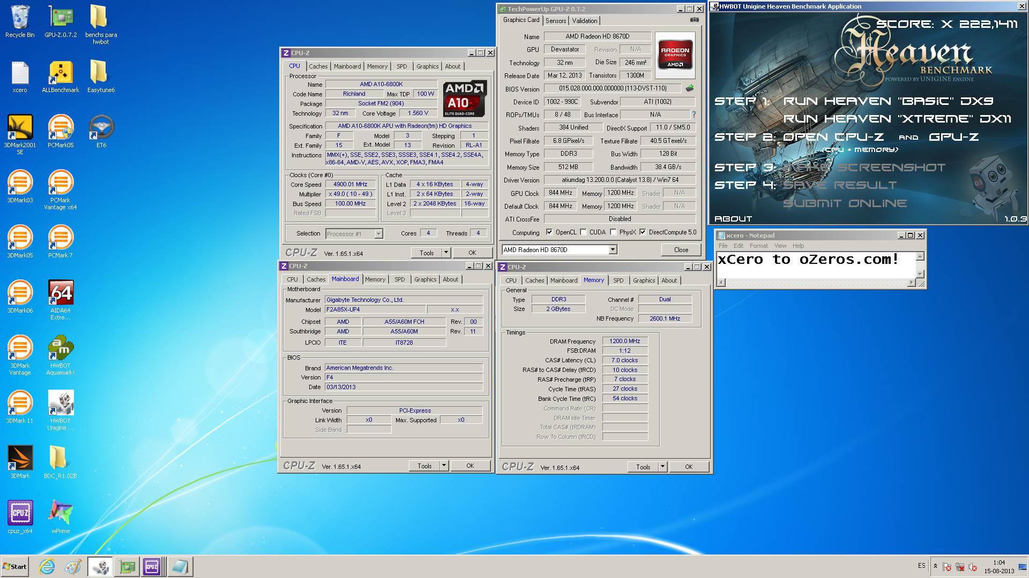The width and height of the screenshot is (1029, 578).
Task: Open GPU-Z.0.7.2 desktop icon
Action: 61,21
